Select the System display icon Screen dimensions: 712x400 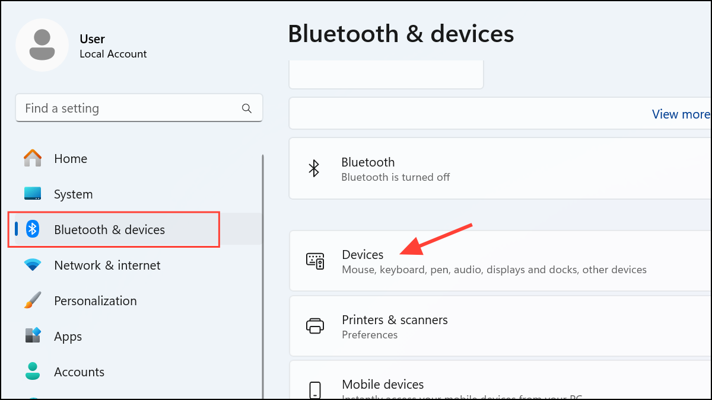(x=32, y=194)
